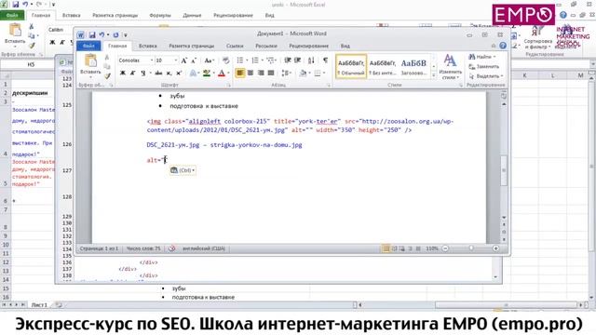Open line spacing dropdown in Word
The width and height of the screenshot is (596, 335).
point(287,73)
